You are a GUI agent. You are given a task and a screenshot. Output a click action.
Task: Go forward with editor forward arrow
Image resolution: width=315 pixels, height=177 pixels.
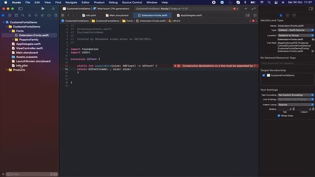pos(73,15)
